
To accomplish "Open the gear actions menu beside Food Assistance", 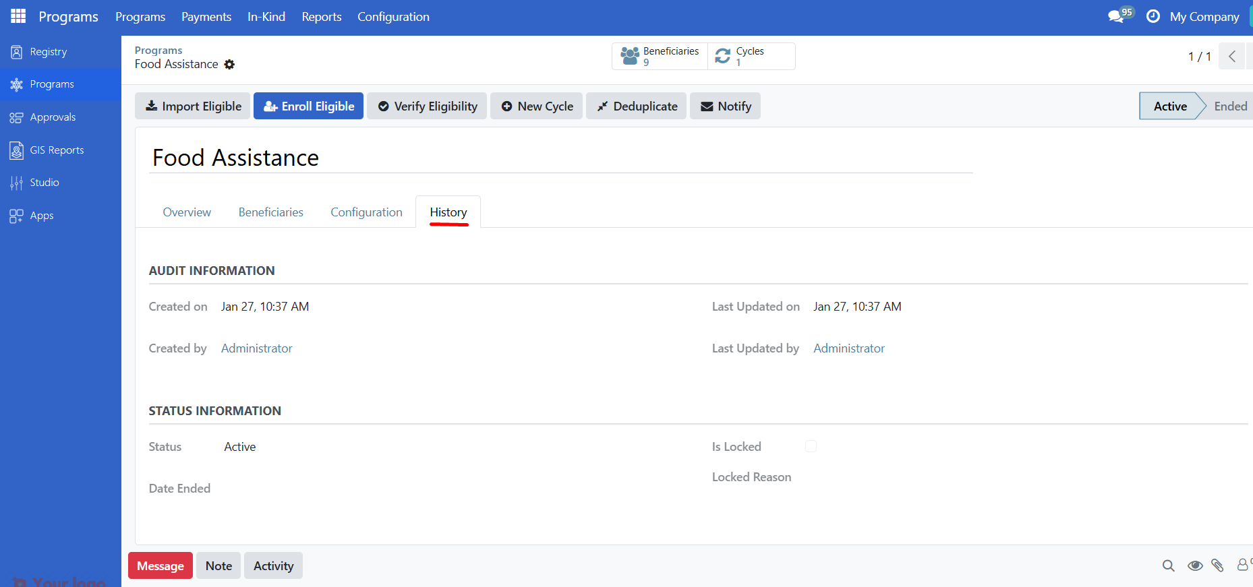I will (x=229, y=65).
